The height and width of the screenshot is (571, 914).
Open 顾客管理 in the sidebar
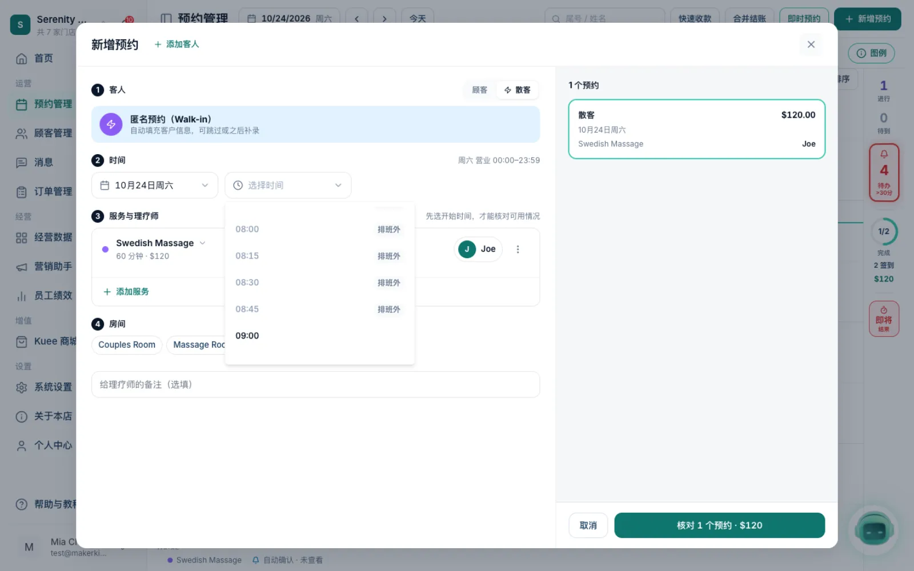[43, 134]
